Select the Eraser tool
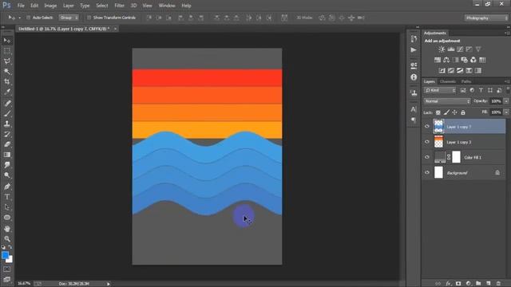 point(7,144)
